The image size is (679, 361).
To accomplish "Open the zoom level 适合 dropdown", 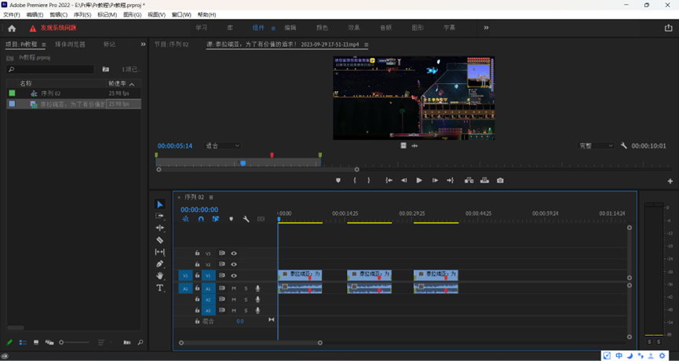I will (x=223, y=146).
